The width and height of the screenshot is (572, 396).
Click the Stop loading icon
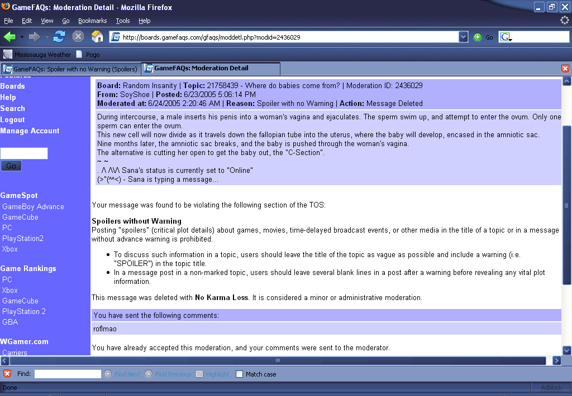coord(78,37)
